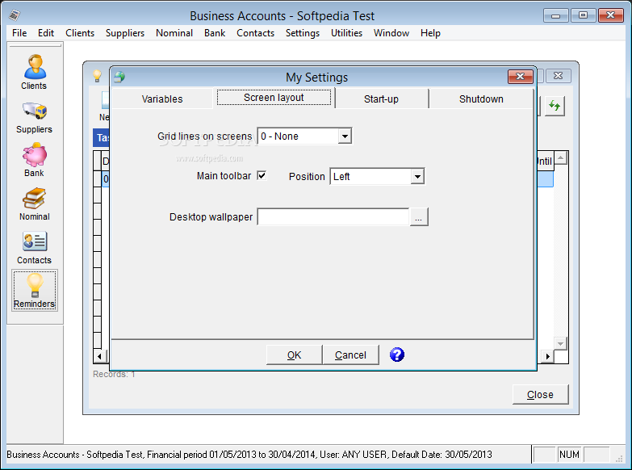Open the File menu

19,33
